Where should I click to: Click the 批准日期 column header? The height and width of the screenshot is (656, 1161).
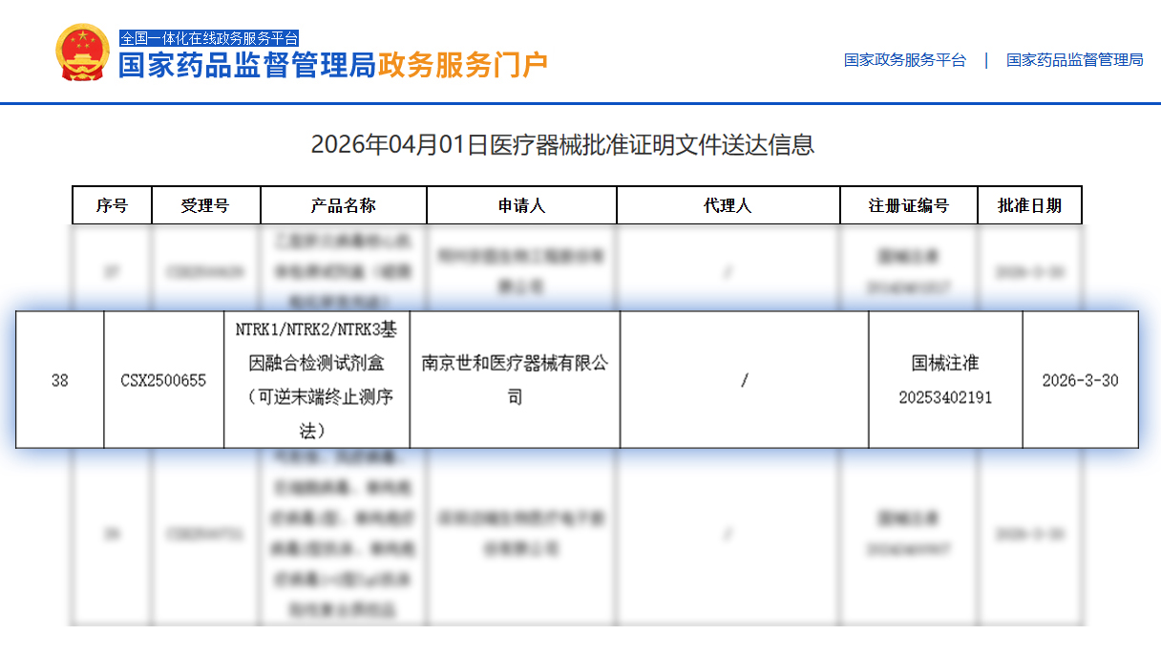tap(1030, 204)
